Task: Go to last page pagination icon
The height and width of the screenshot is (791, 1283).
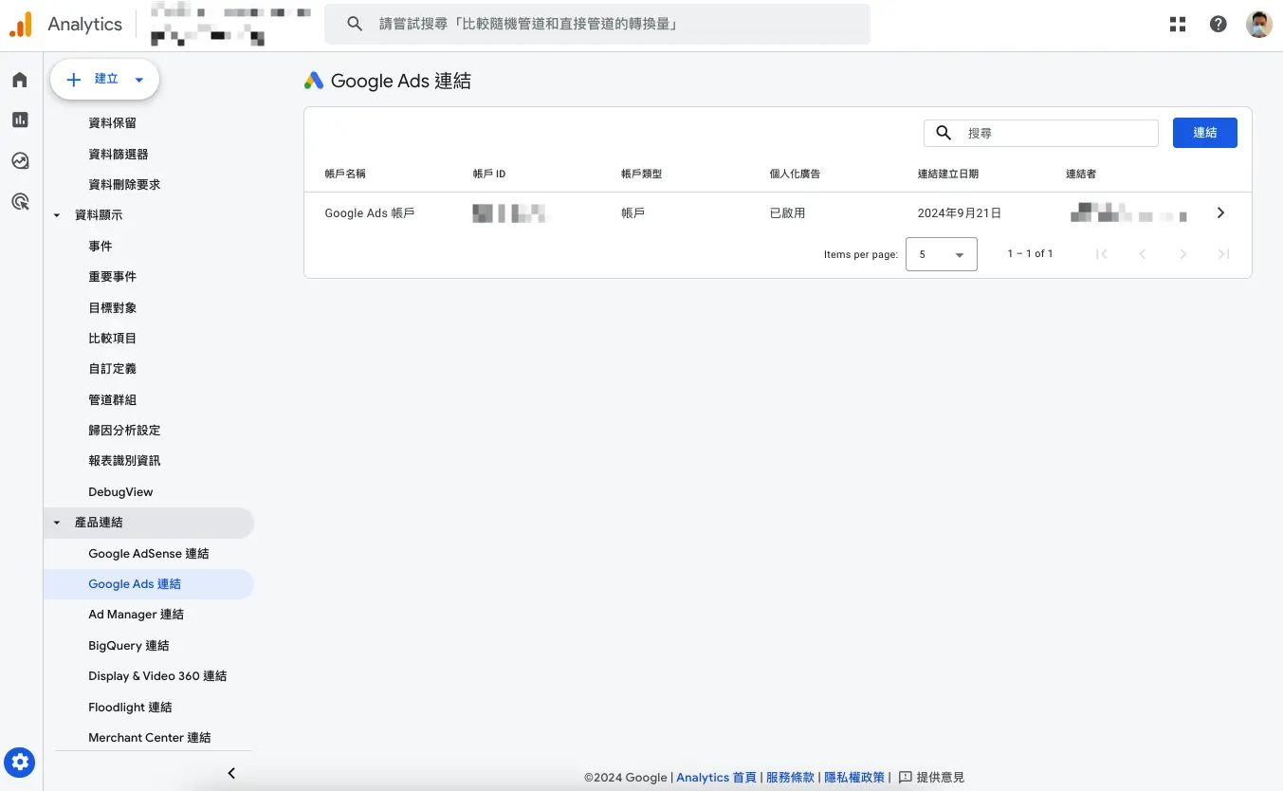Action: 1224,254
